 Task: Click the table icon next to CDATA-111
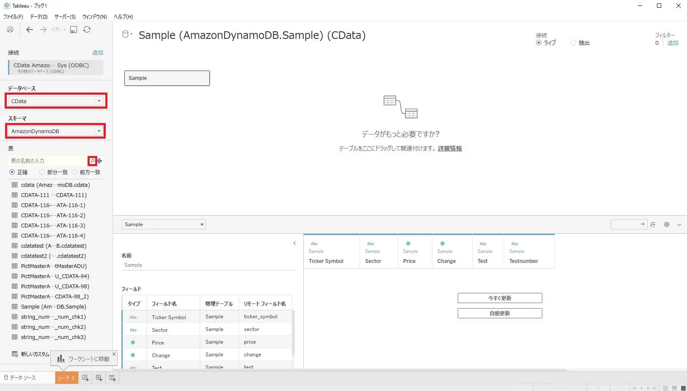(x=15, y=195)
